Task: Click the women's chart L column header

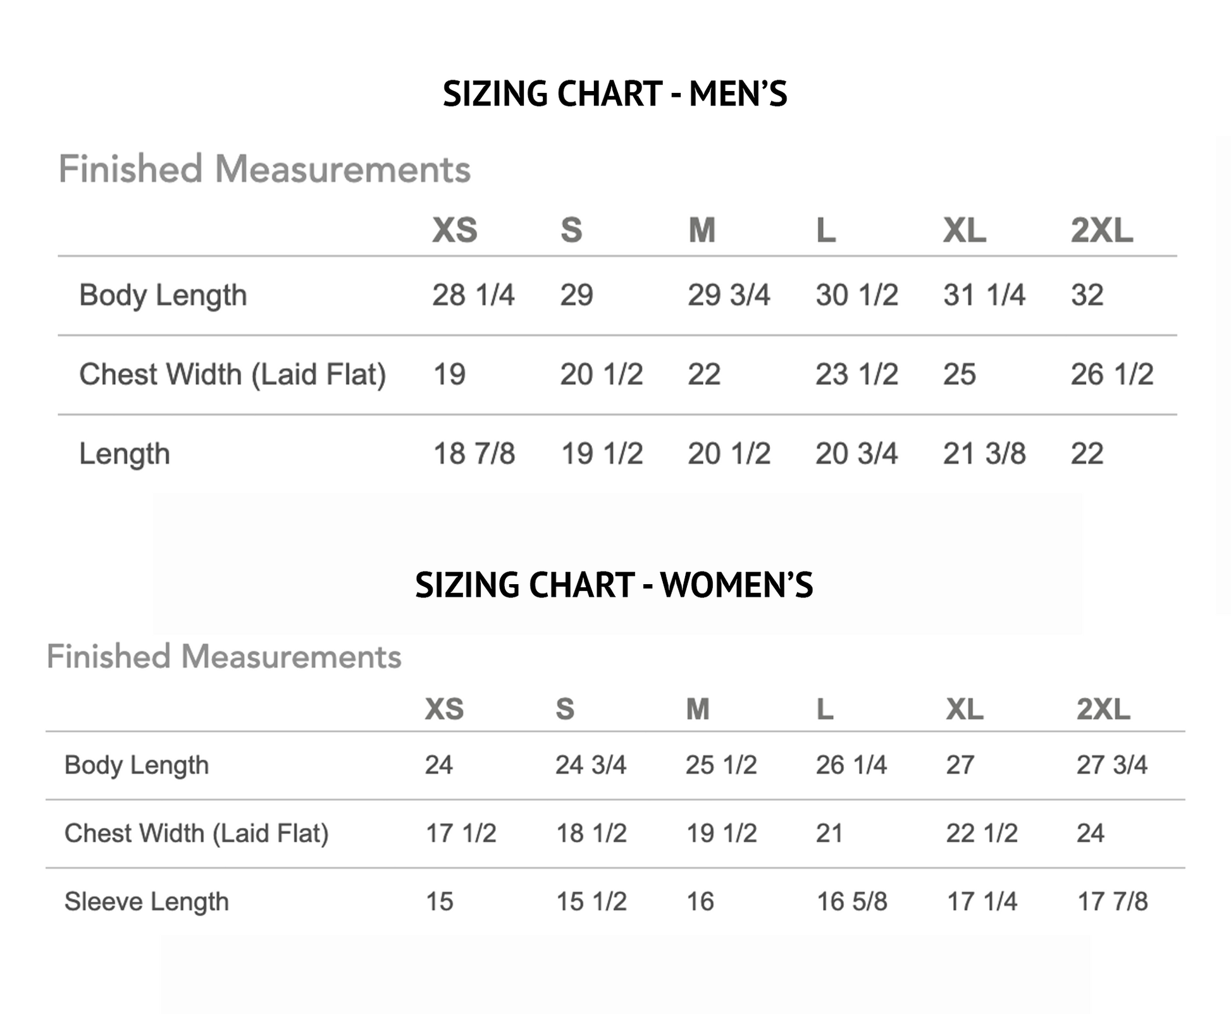Action: coord(824,709)
